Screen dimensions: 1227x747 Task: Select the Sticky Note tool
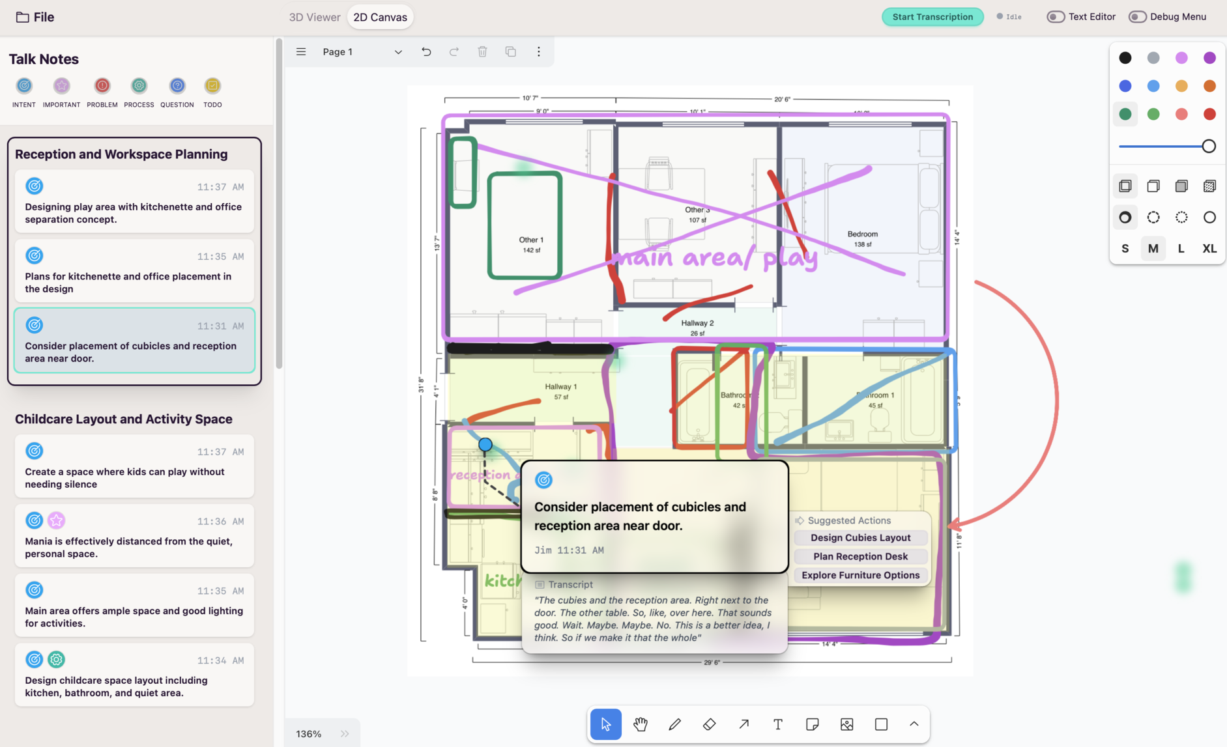click(x=812, y=724)
